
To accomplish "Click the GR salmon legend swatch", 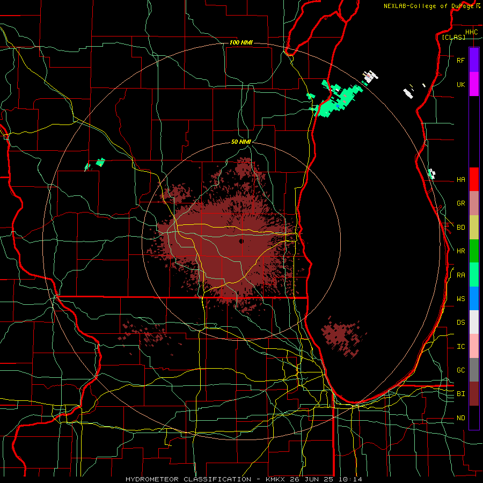I will click(x=474, y=203).
